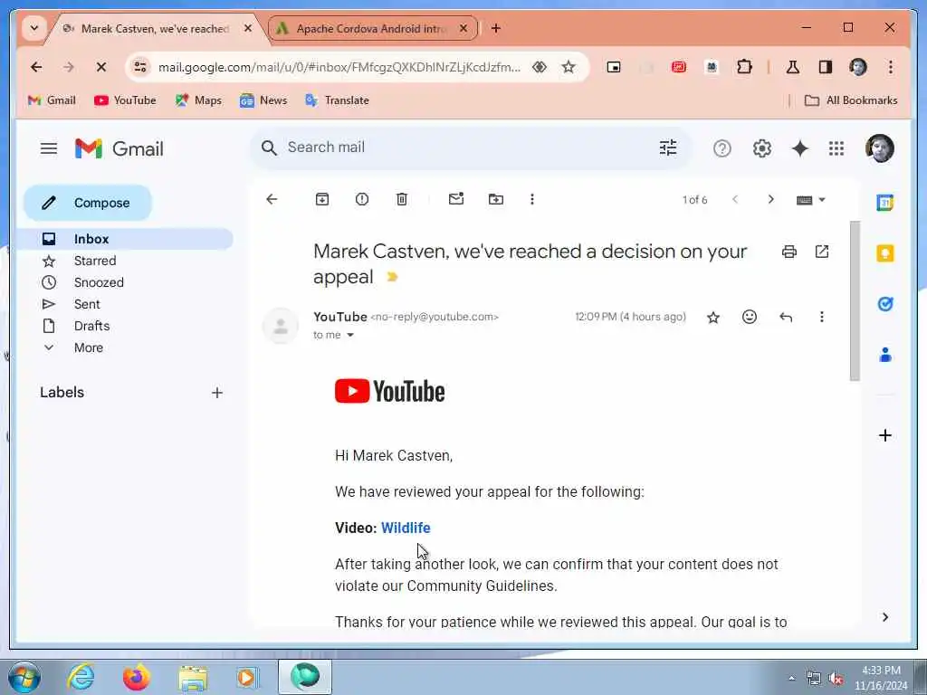The image size is (927, 695).
Task: Switch to Apache Cordova Android tab
Action: tap(370, 28)
